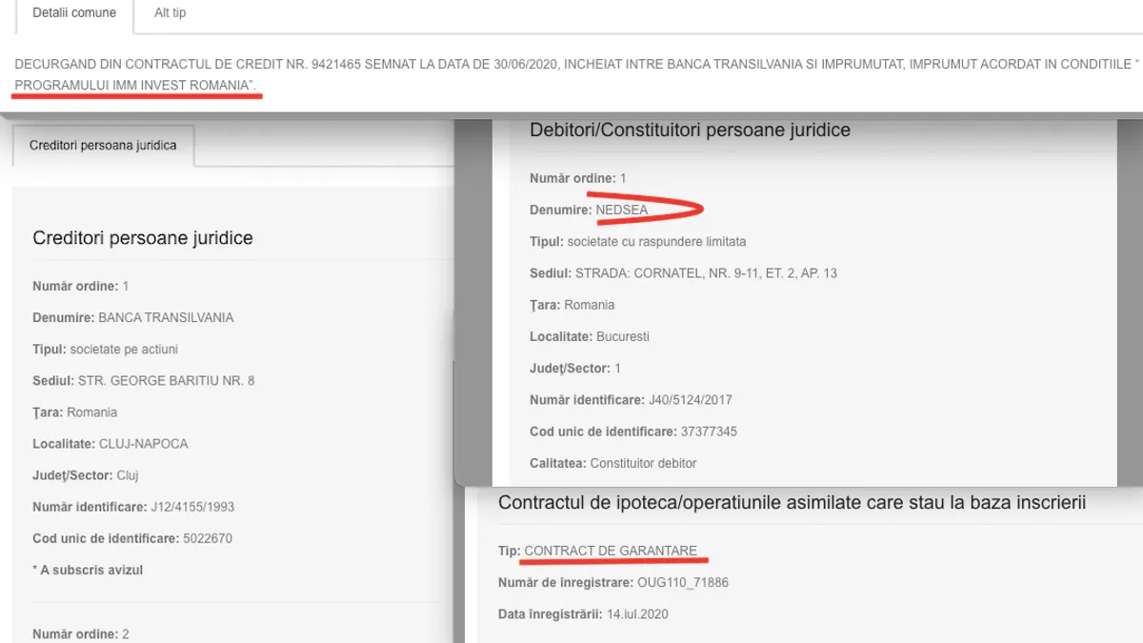Viewport: 1143px width, 643px height.
Task: Click the STRADA: CORNATEL address line
Action: point(706,273)
